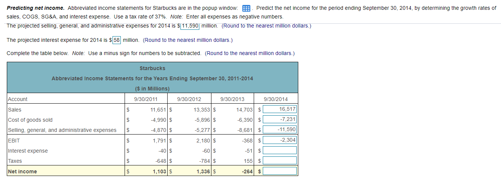The image size is (501, 179).
Task: Click 2012 net income value 1,336
Action: tap(203, 171)
